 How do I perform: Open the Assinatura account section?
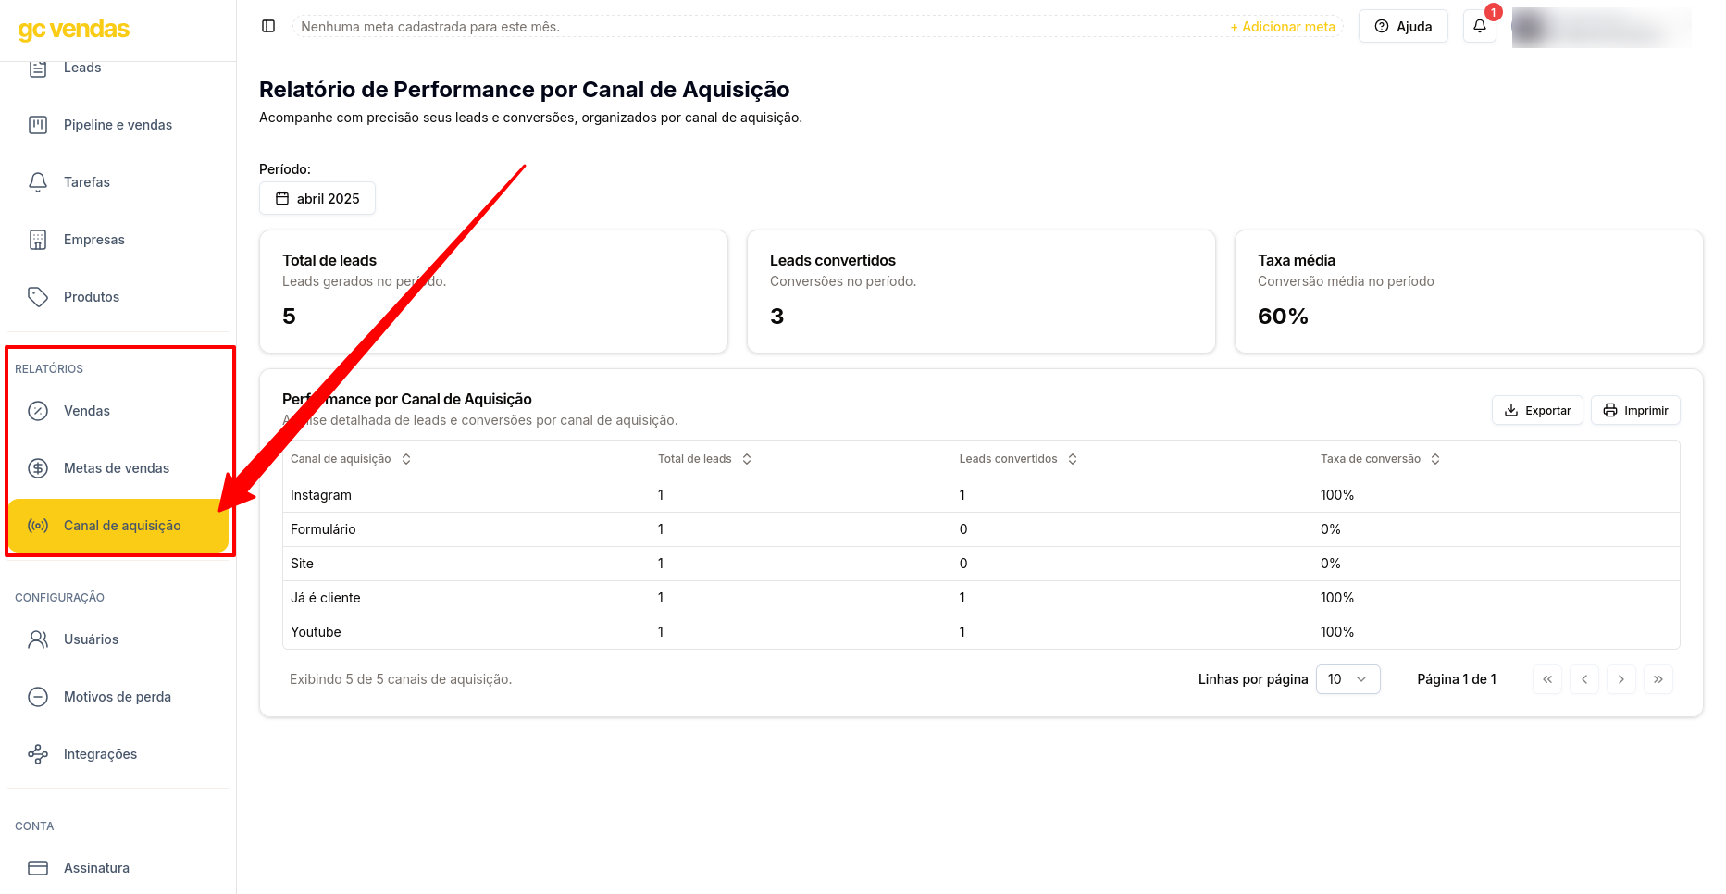click(x=96, y=867)
